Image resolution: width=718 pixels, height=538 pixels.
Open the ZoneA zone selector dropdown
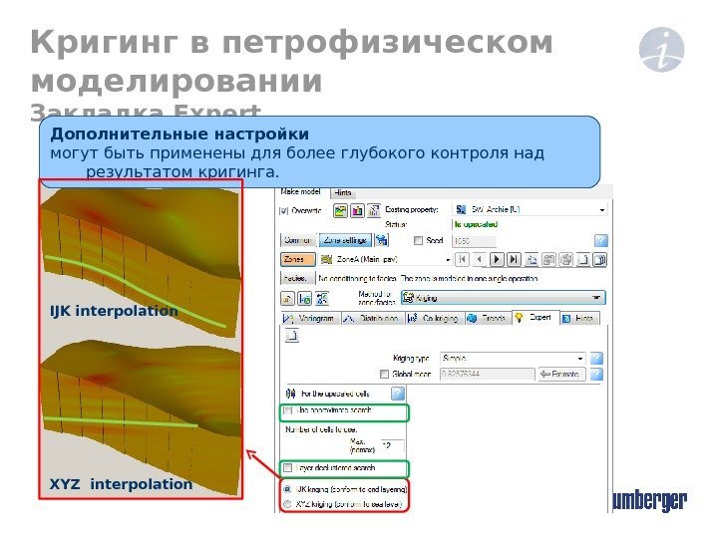tap(448, 259)
